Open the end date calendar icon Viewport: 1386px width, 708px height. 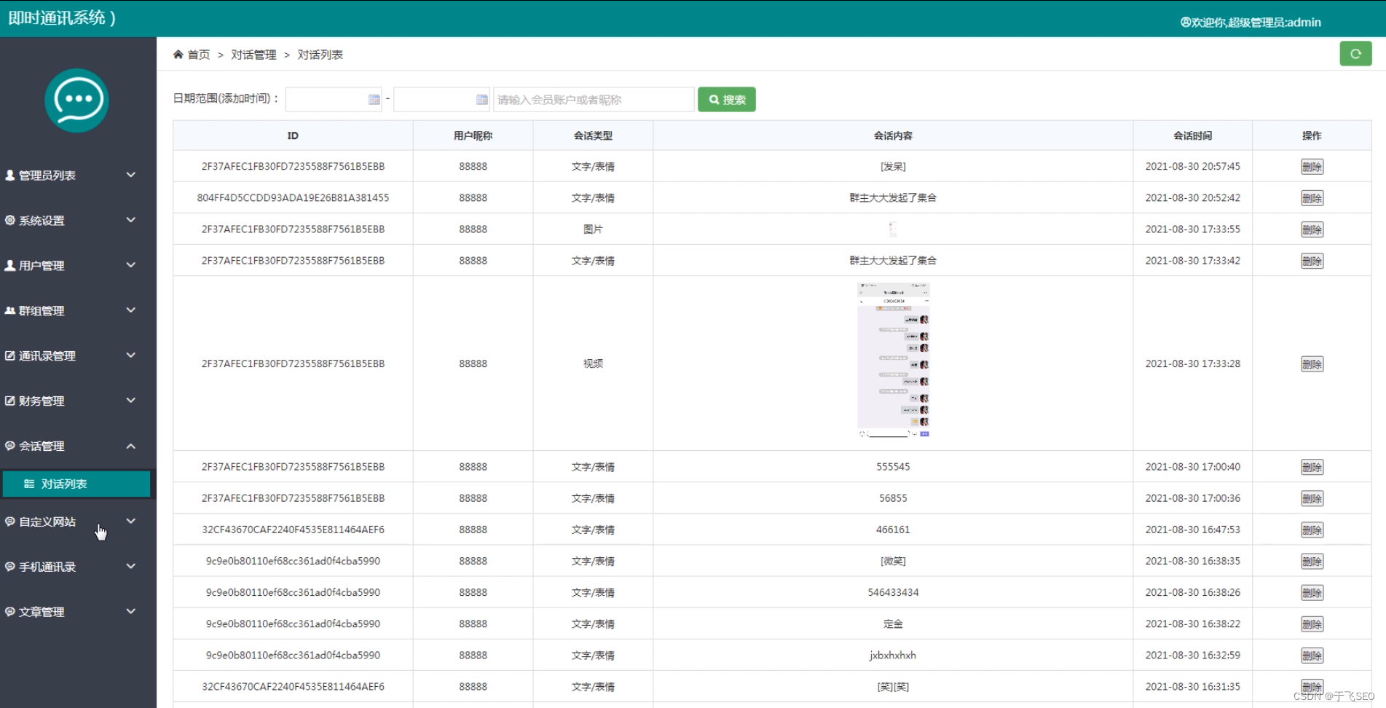(x=481, y=100)
